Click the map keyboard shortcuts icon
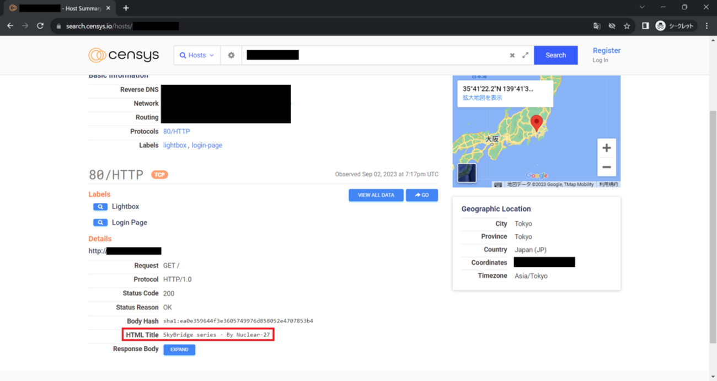Screen dimensions: 717x381 pos(498,185)
